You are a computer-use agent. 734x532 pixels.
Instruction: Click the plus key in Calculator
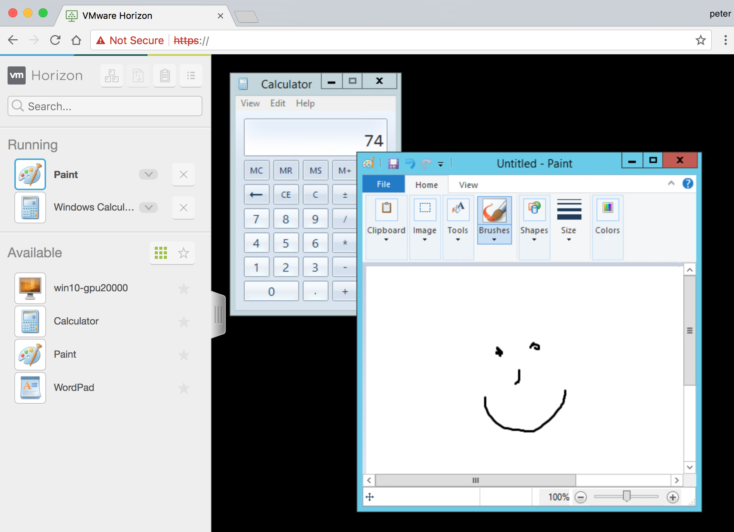tap(345, 291)
